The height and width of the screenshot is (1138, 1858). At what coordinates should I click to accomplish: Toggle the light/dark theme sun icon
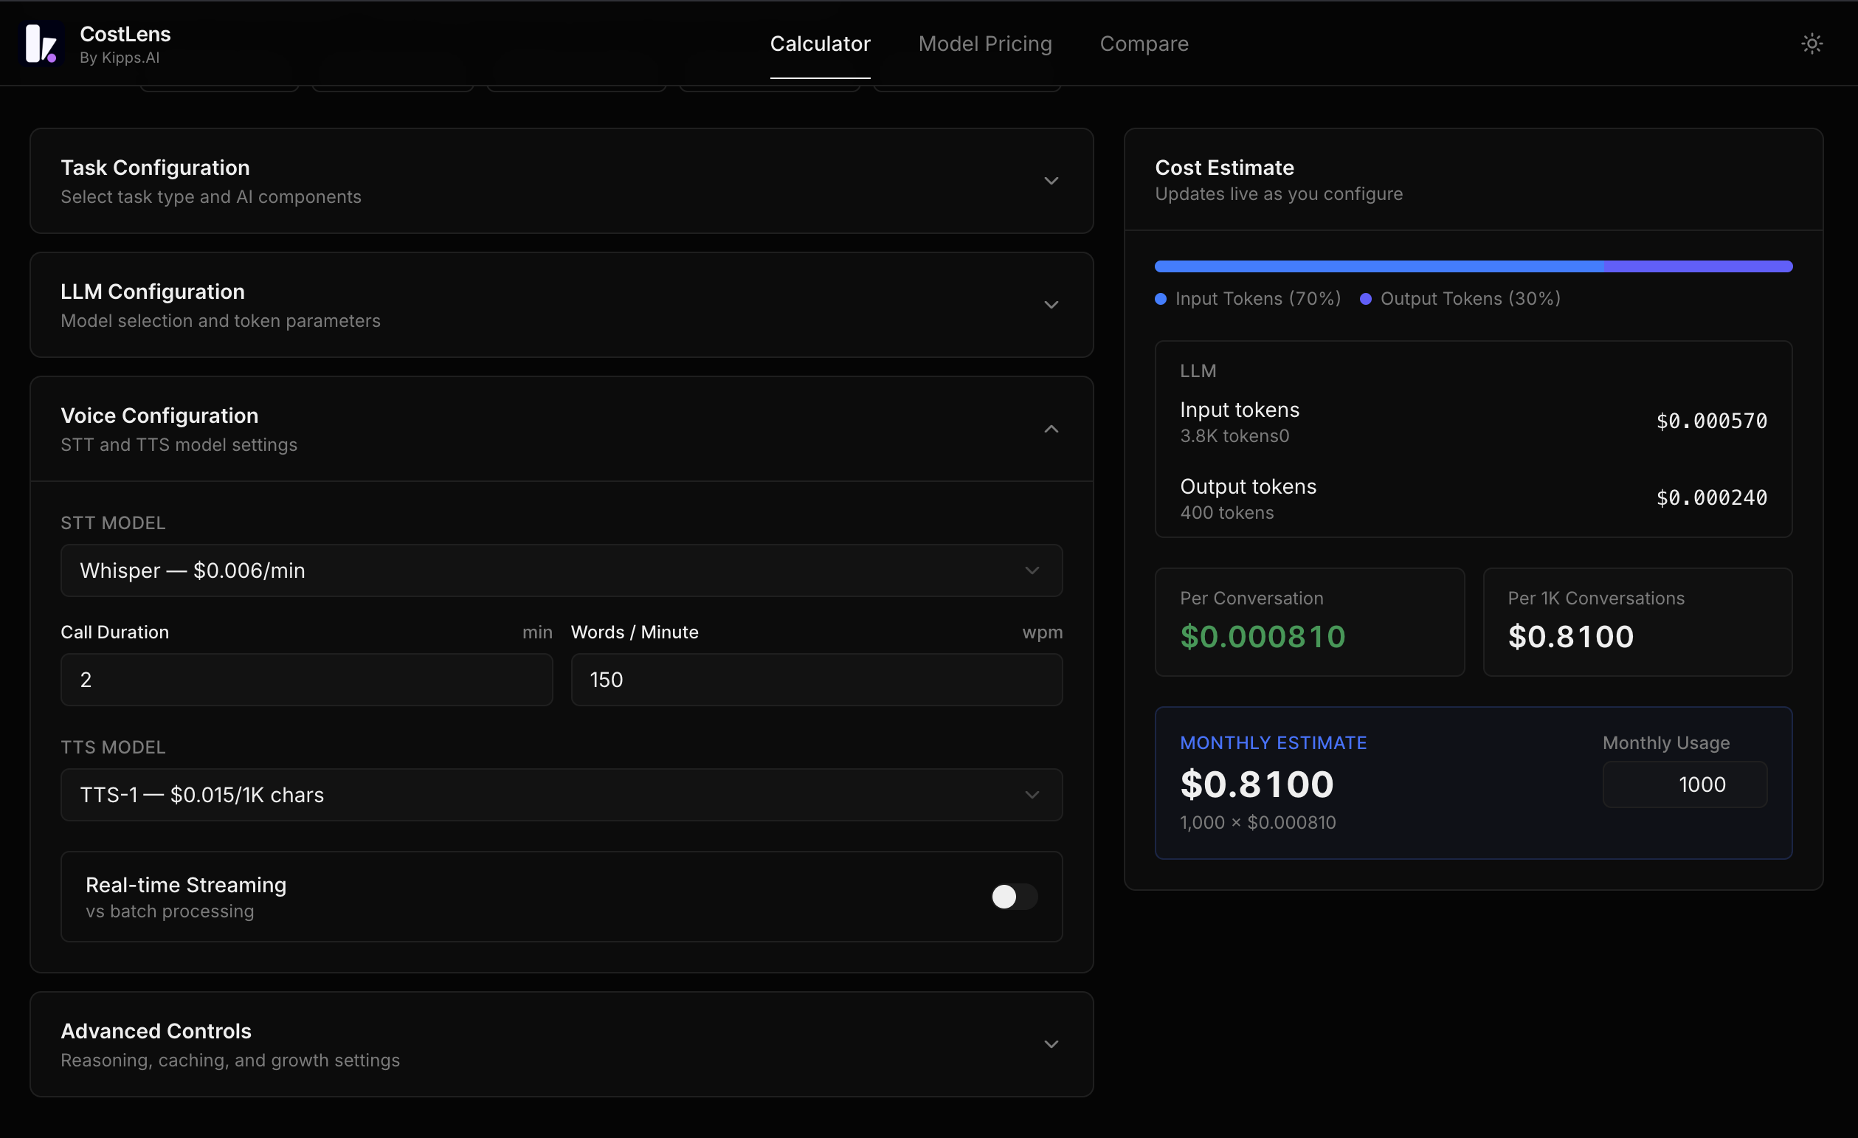[1812, 44]
